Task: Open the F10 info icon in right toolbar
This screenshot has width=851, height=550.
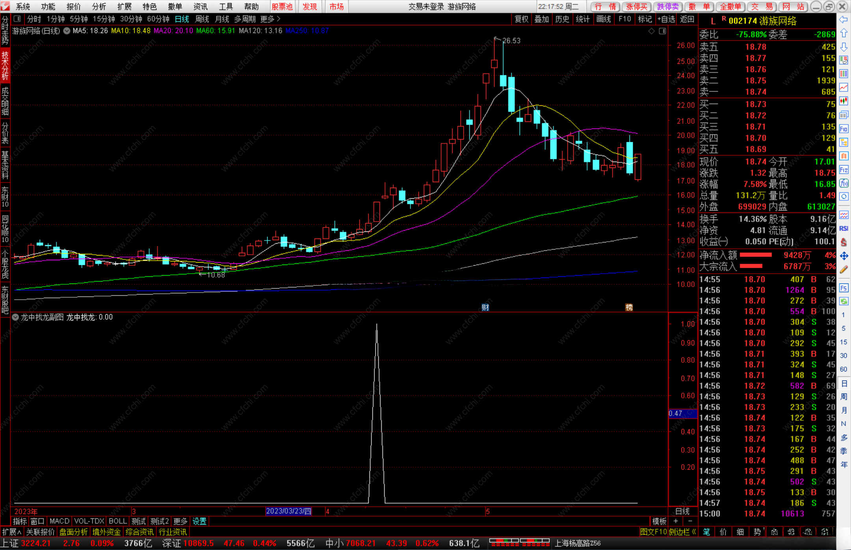Action: point(844,129)
